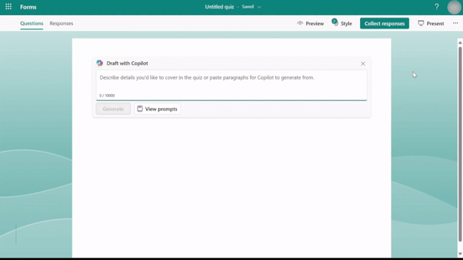This screenshot has width=463, height=260.
Task: Click the vertical scrollbar thumb
Action: (460, 144)
